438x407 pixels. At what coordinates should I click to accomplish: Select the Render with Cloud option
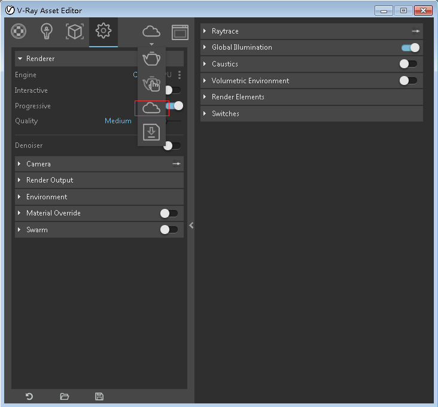coord(151,108)
